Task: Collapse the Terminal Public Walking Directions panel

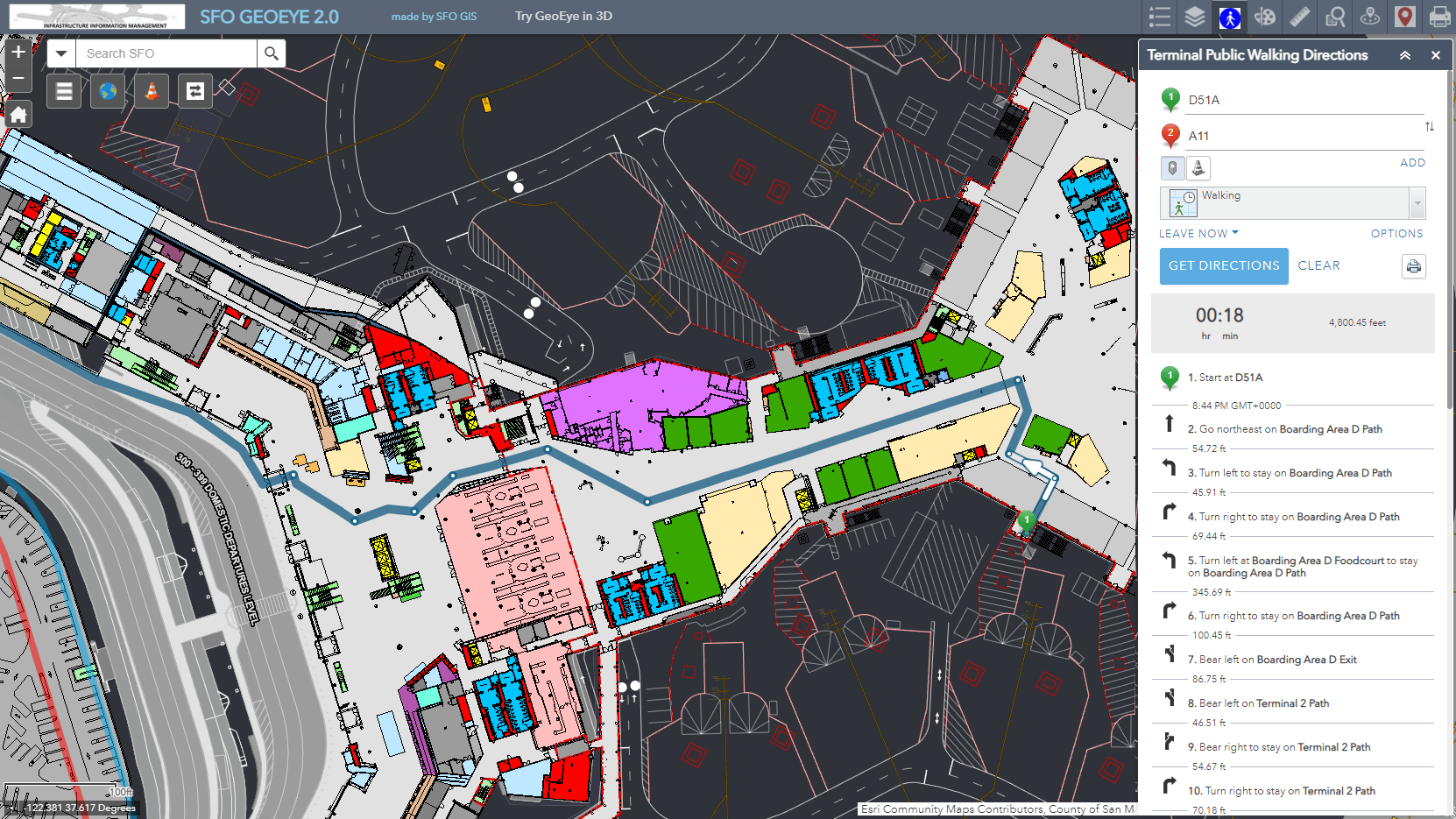Action: (x=1405, y=55)
